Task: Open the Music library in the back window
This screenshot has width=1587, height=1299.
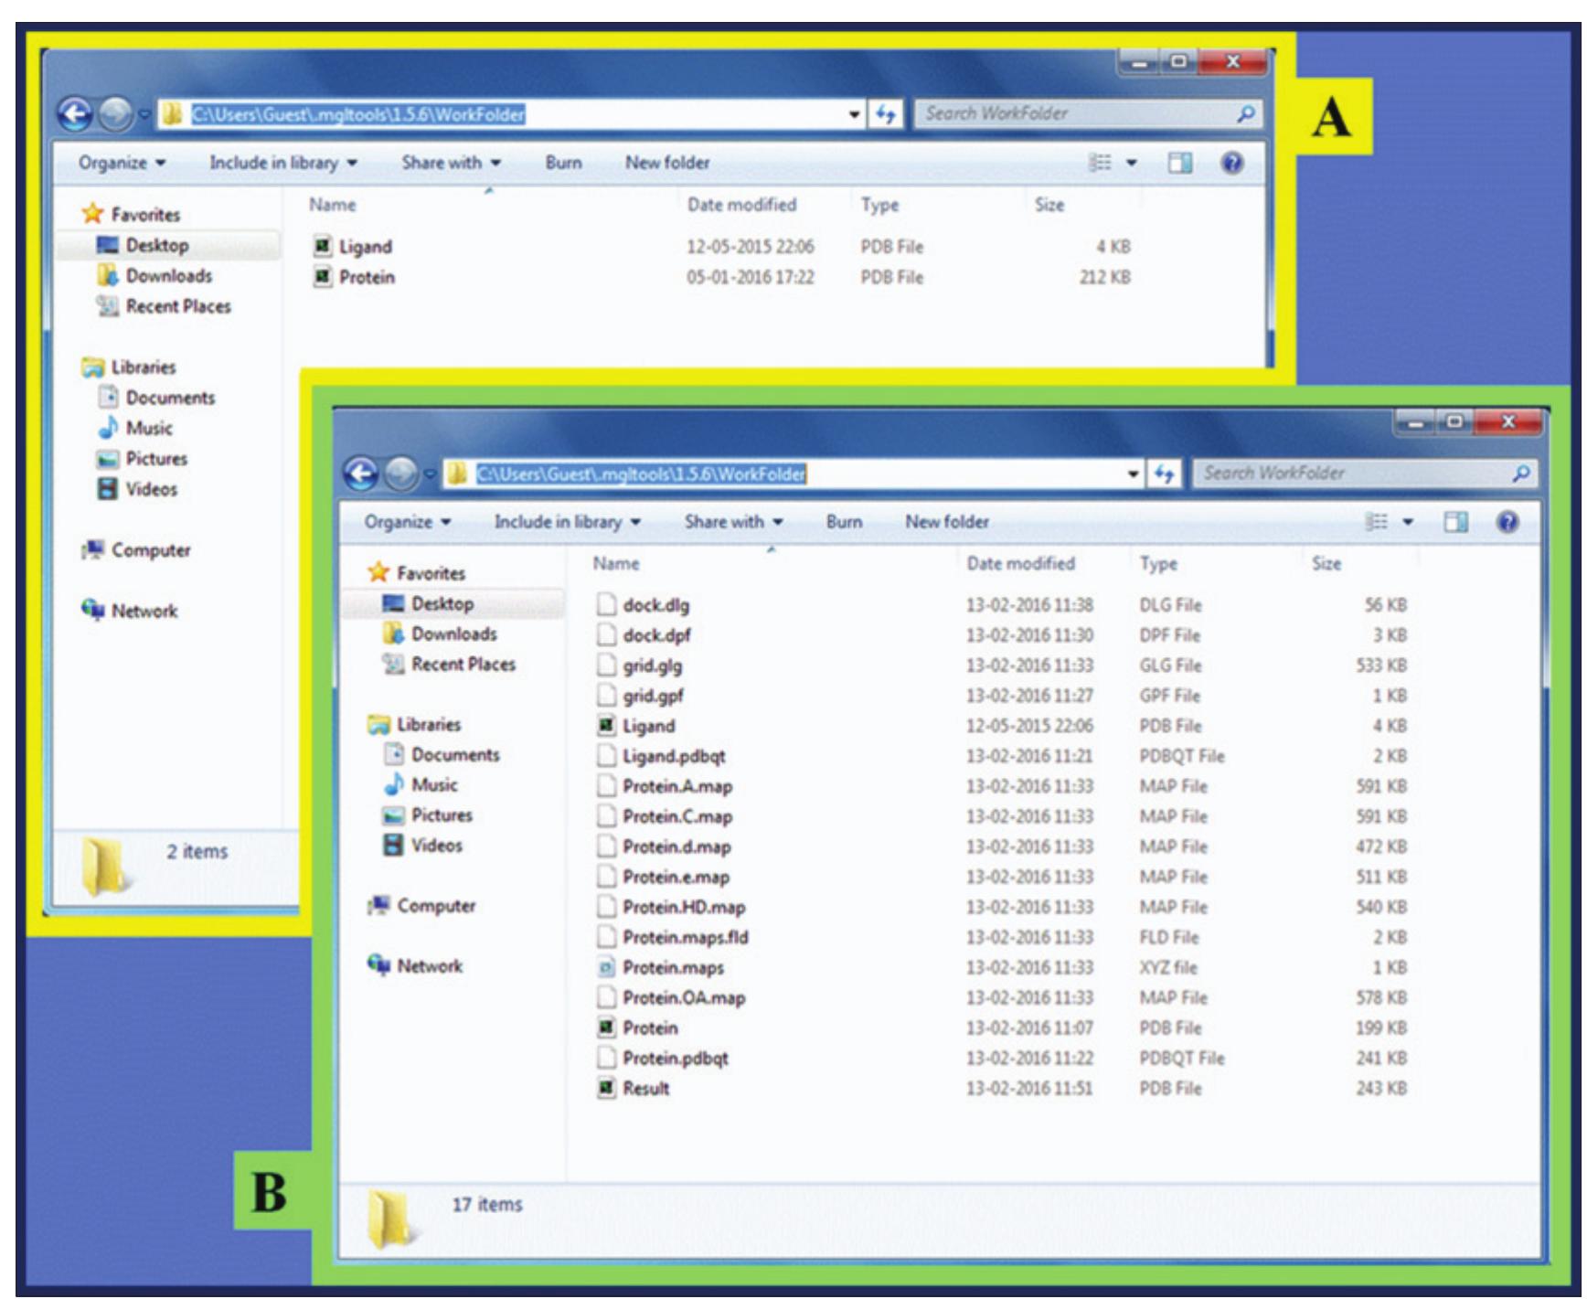Action: (148, 428)
